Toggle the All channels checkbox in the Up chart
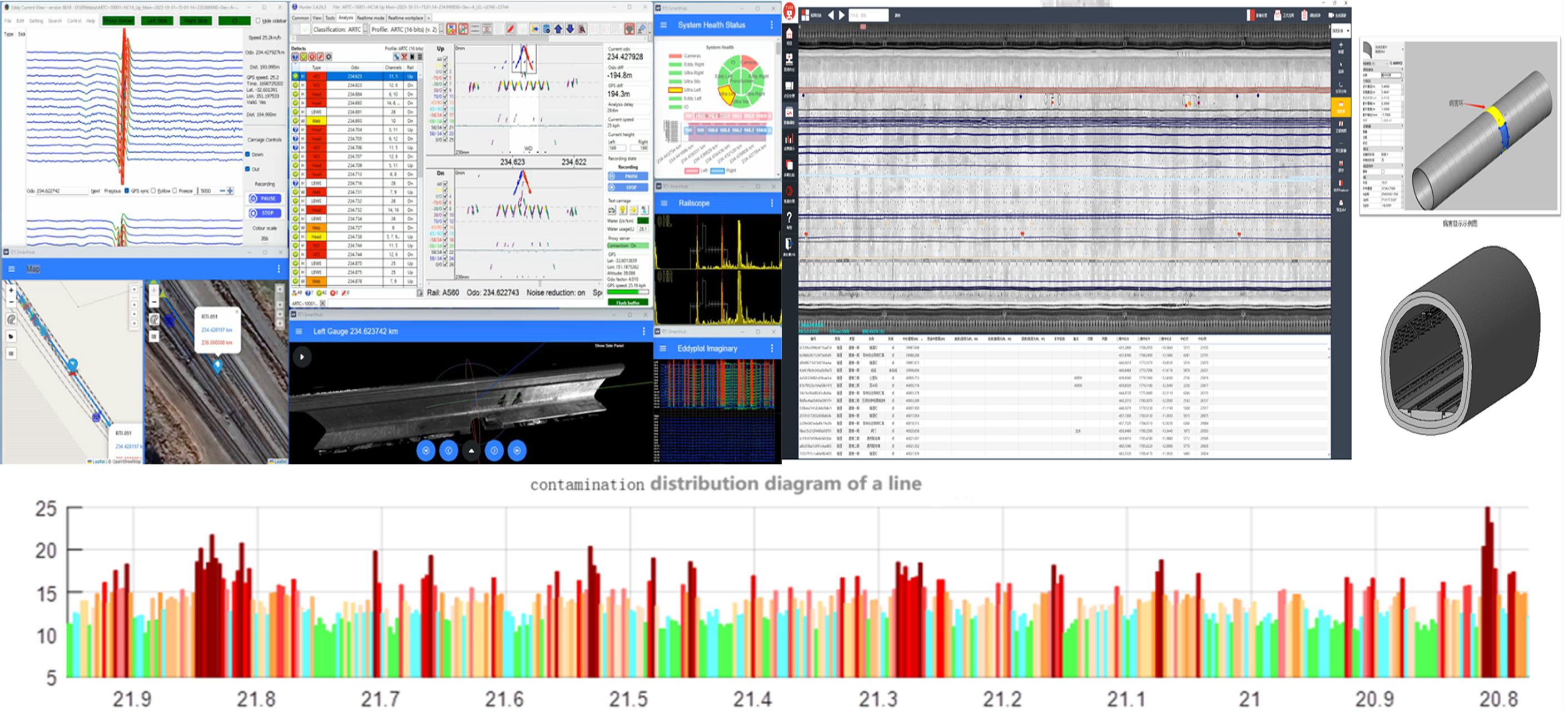1564x711 pixels. coord(445,59)
